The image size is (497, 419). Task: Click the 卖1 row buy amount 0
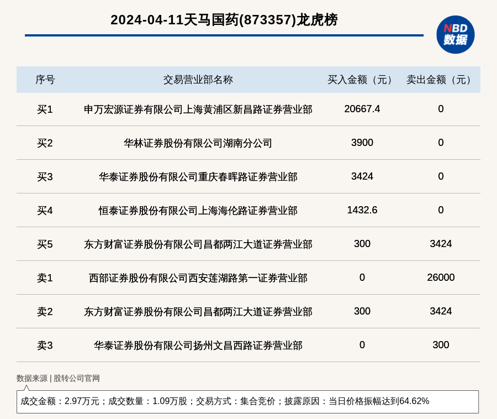tap(362, 277)
